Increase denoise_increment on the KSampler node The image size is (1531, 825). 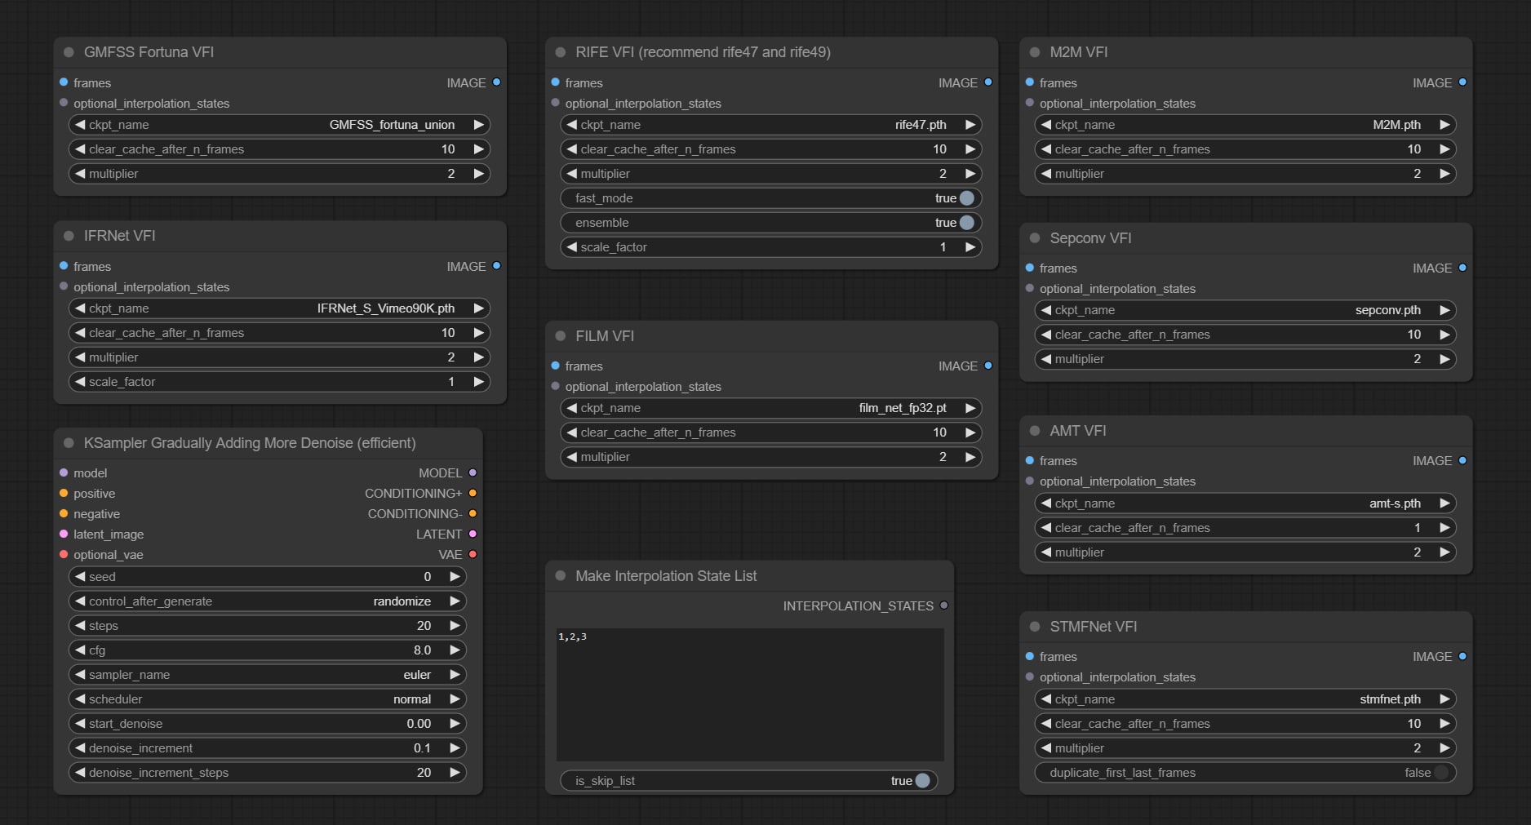point(455,748)
